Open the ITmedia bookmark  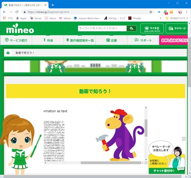tap(135, 18)
